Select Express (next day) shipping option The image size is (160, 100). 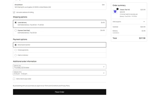(x=59, y=32)
